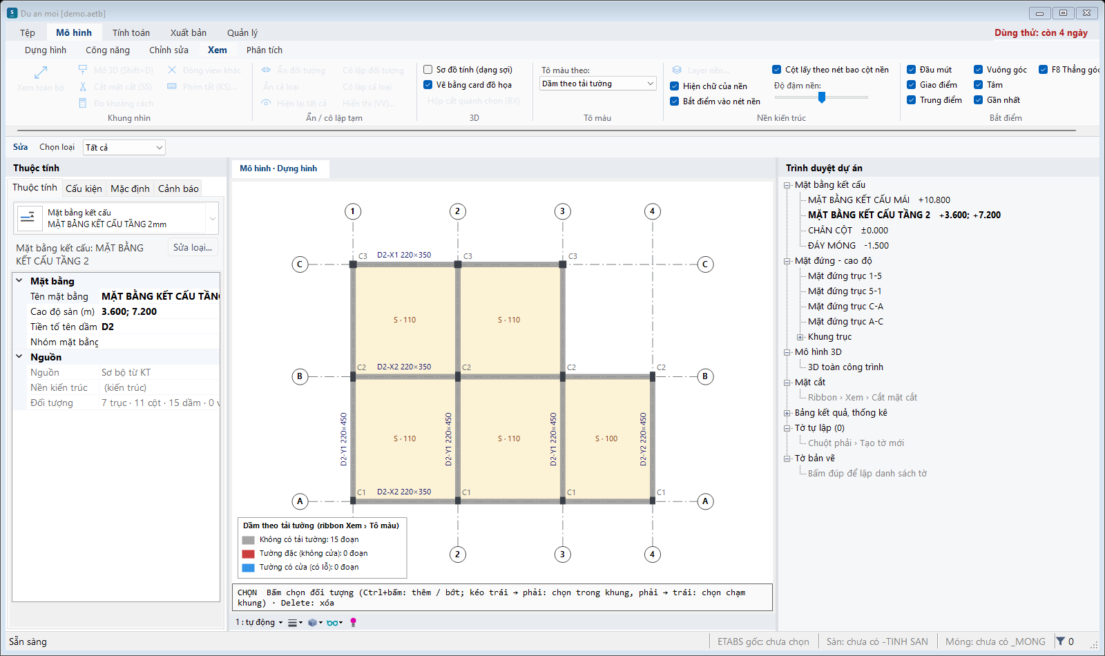1105x656 pixels.
Task: Click the Layer nền stack icon
Action: (x=677, y=70)
